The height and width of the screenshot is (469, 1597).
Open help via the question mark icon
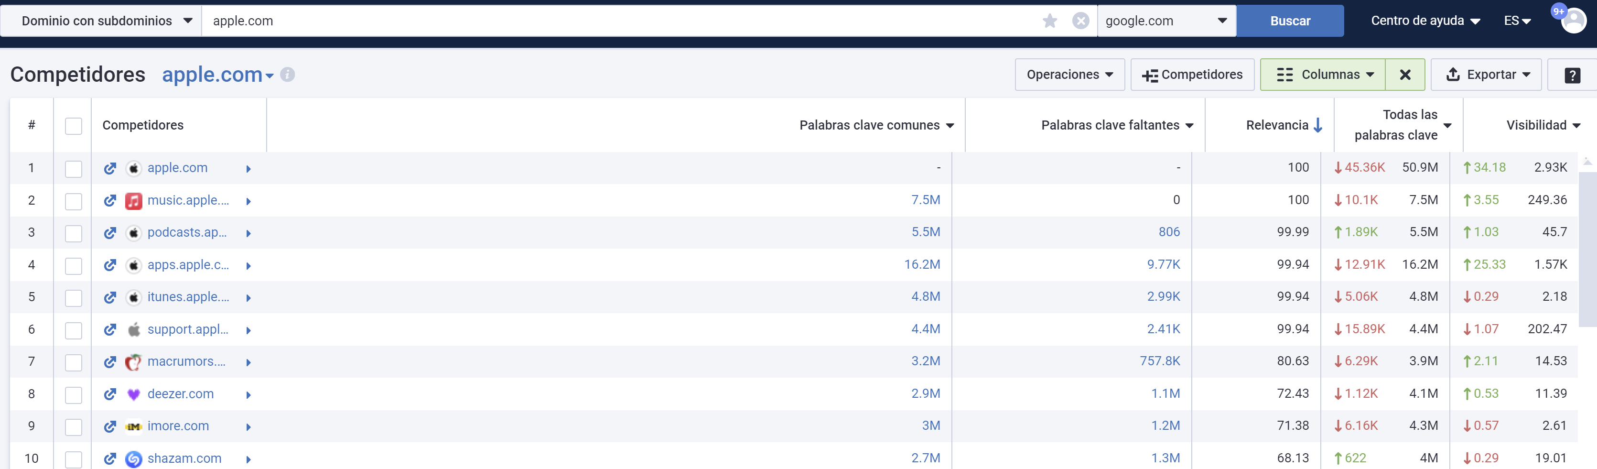pyautogui.click(x=1572, y=75)
